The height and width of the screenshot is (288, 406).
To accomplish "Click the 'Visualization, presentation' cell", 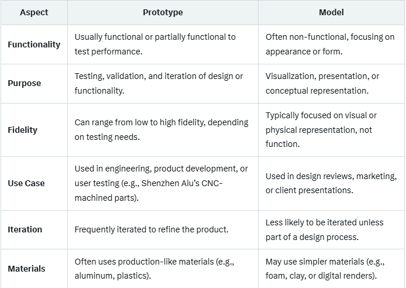I will coord(322,83).
